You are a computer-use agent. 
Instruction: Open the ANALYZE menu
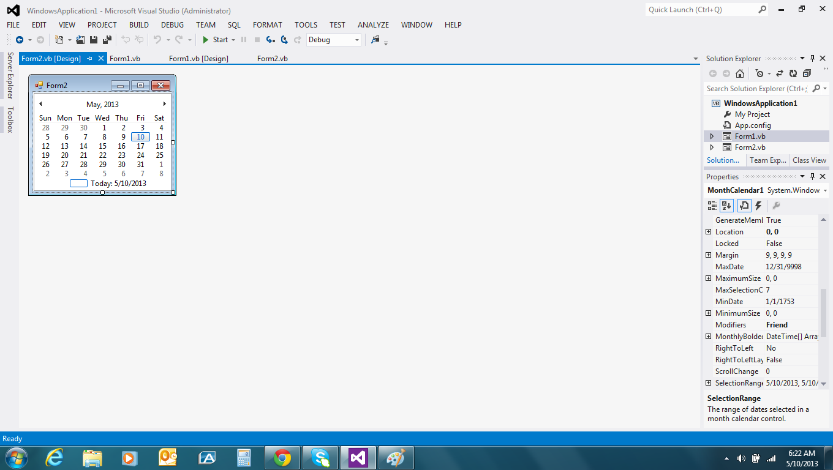374,25
